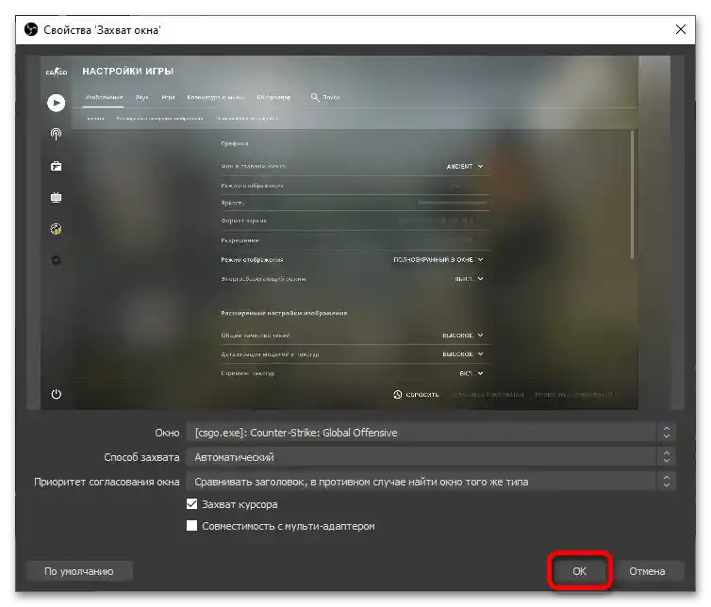The image size is (711, 607).
Task: Open the Способ захвата dropdown
Action: coord(431,457)
